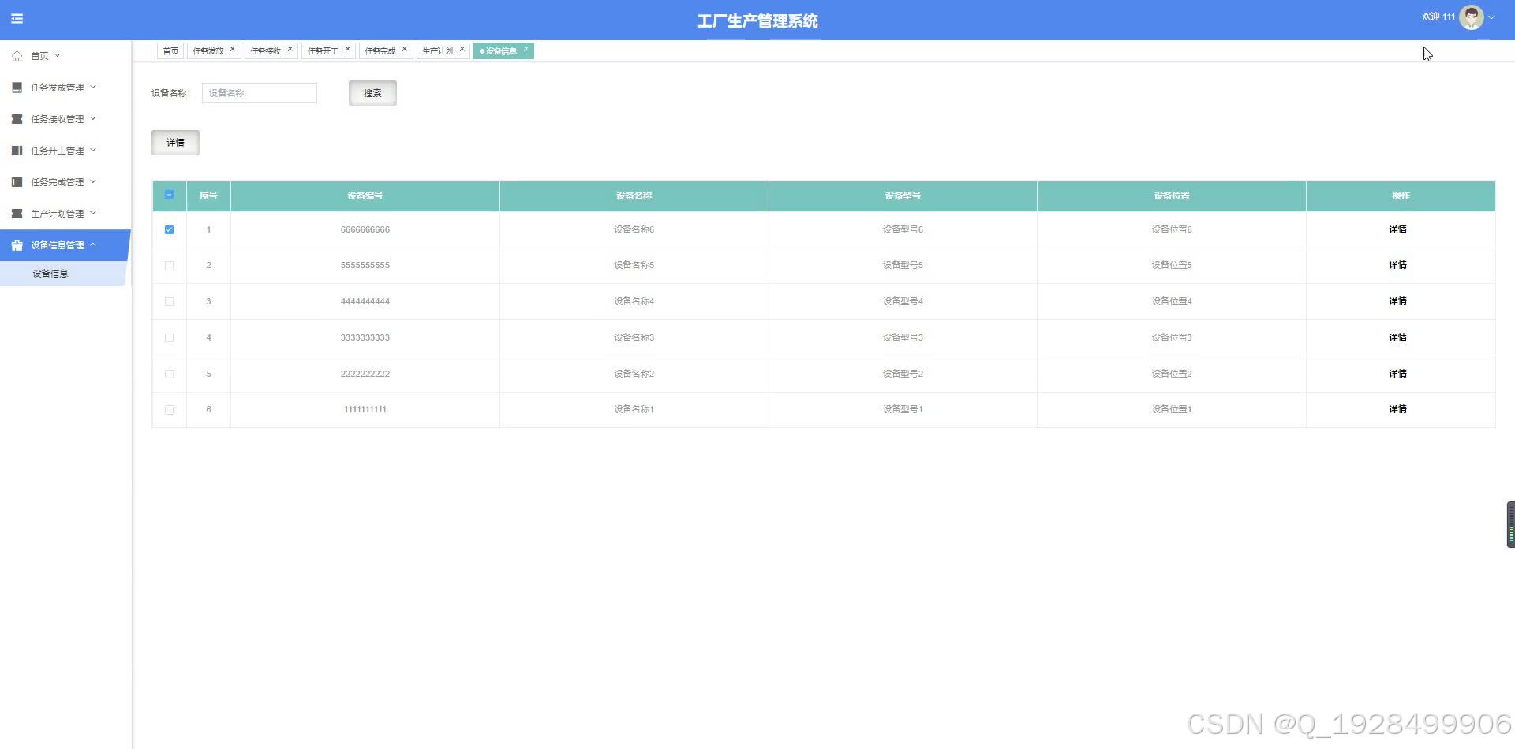Check the checkbox for row 2222222222

point(169,374)
